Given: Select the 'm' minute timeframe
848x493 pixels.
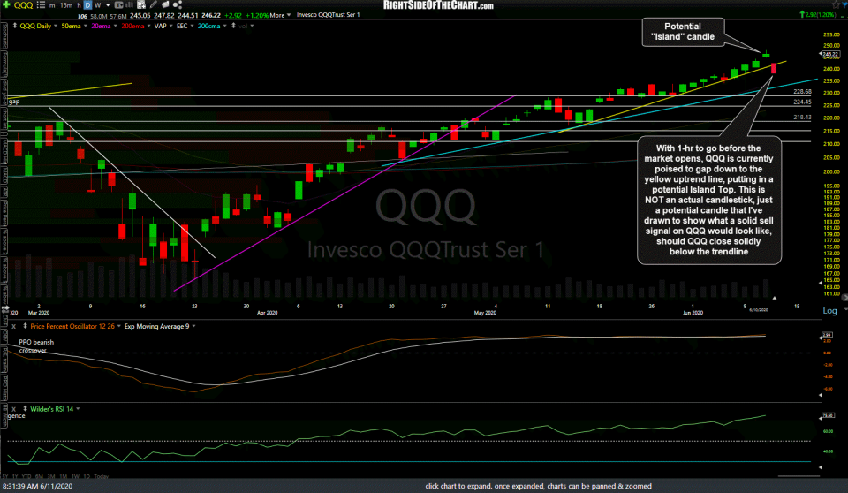Looking at the screenshot, I should tap(52, 5).
